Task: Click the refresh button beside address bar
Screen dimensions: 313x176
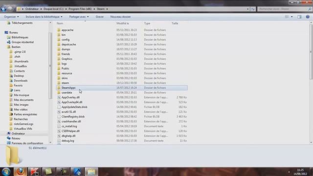Action: pyautogui.click(x=253, y=9)
